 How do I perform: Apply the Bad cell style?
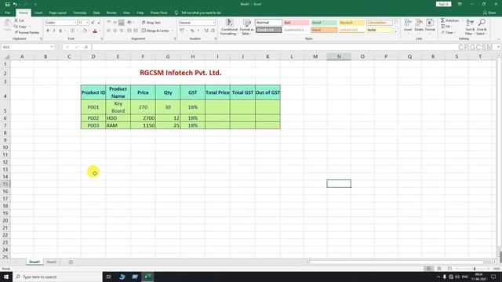(296, 23)
